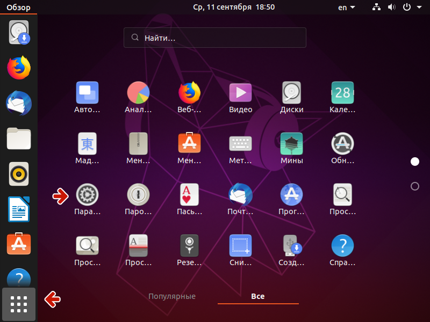Open the Календарь application
This screenshot has height=322, width=430.
342,92
